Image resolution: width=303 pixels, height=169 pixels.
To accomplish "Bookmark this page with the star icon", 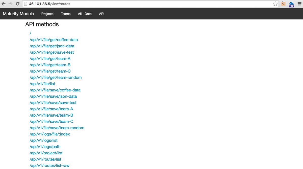I will (275, 4).
